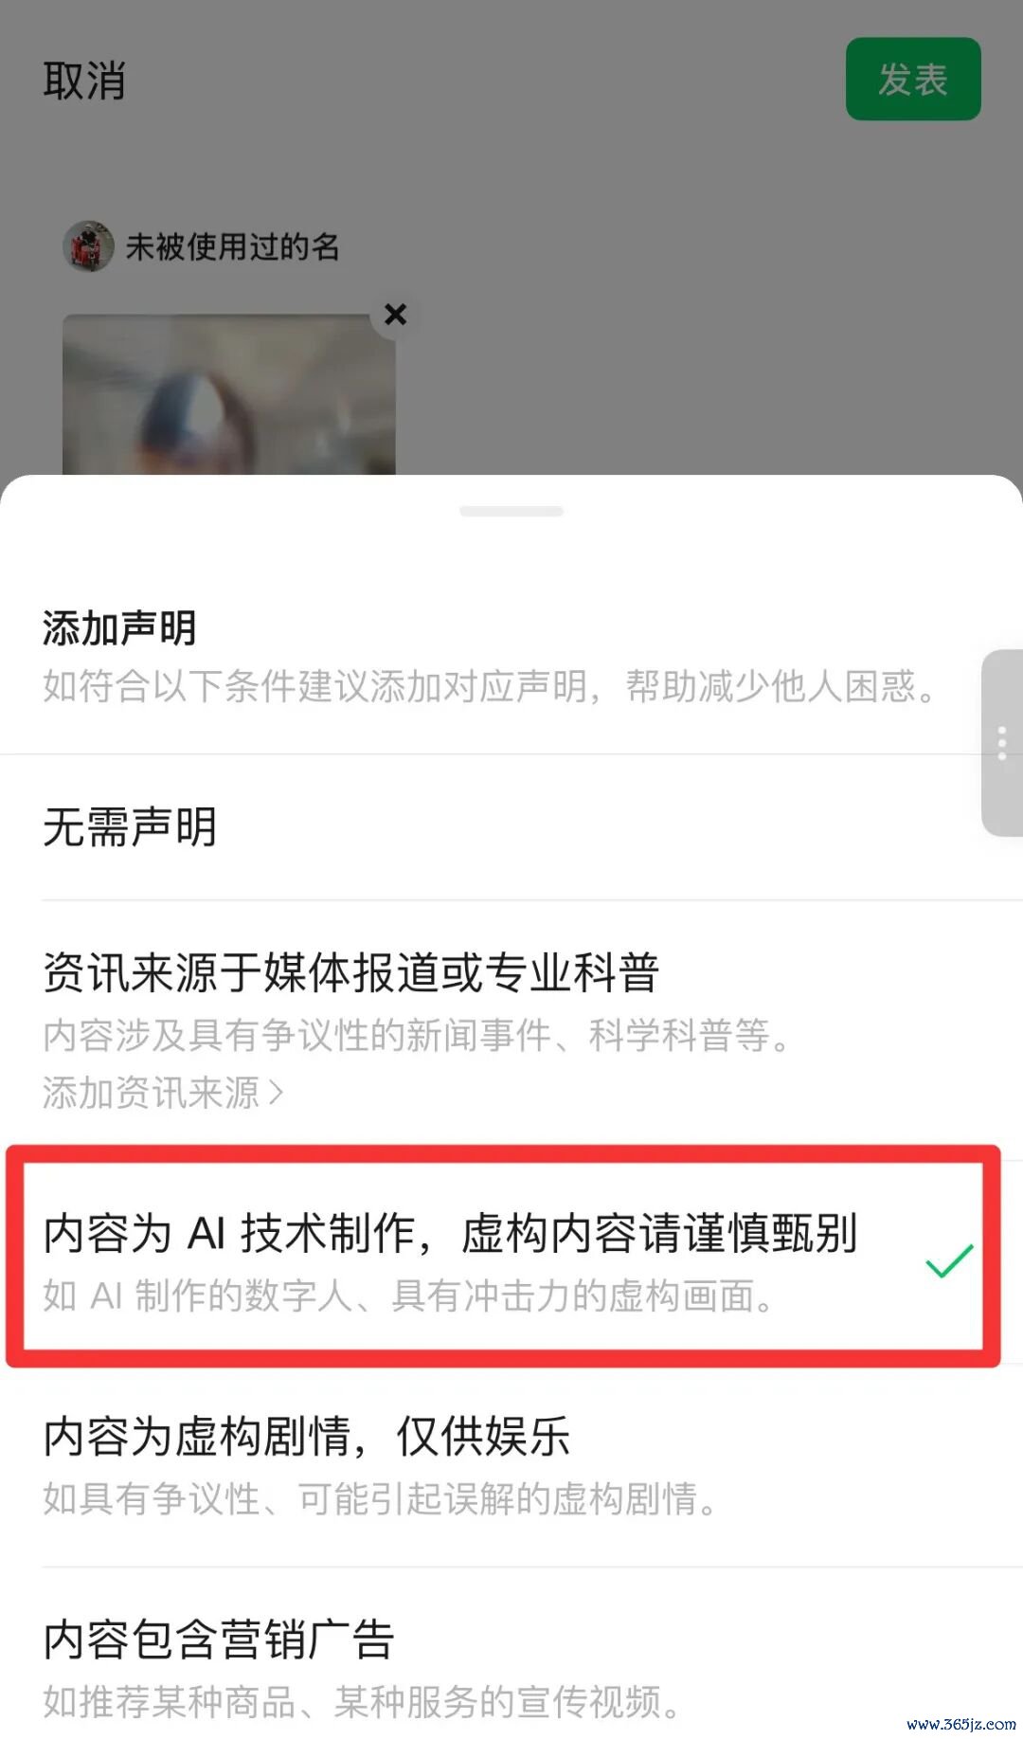The width and height of the screenshot is (1023, 1739).
Task: Tap the AI example description 如 AI 制作的数字人
Action: pyautogui.click(x=408, y=1295)
